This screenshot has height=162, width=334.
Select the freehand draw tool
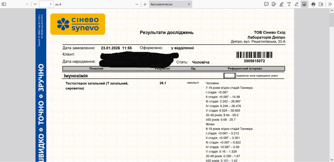297,4
